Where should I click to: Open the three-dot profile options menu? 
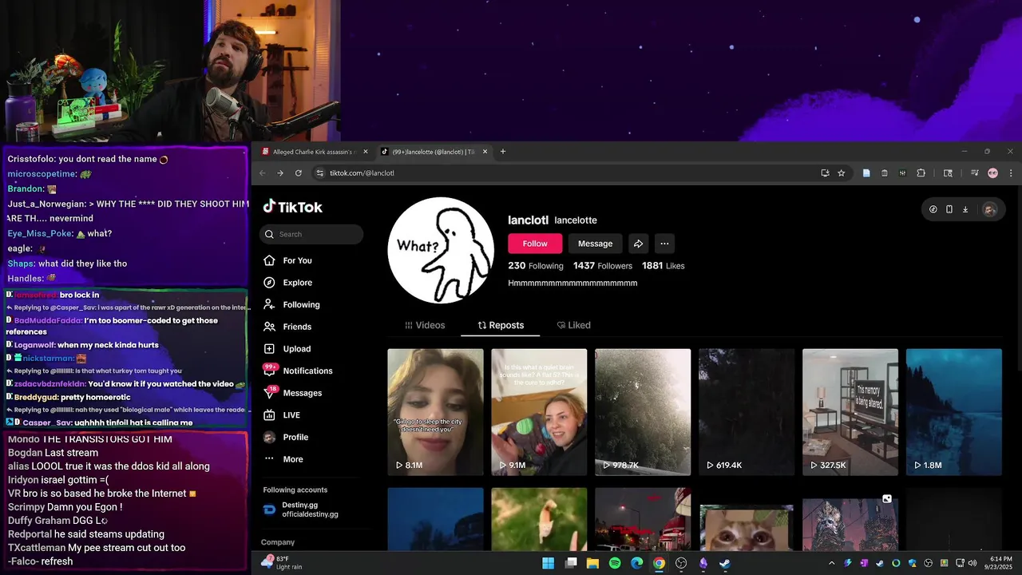(664, 244)
